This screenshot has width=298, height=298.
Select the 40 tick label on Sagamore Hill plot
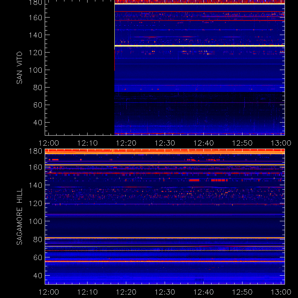(x=38, y=275)
